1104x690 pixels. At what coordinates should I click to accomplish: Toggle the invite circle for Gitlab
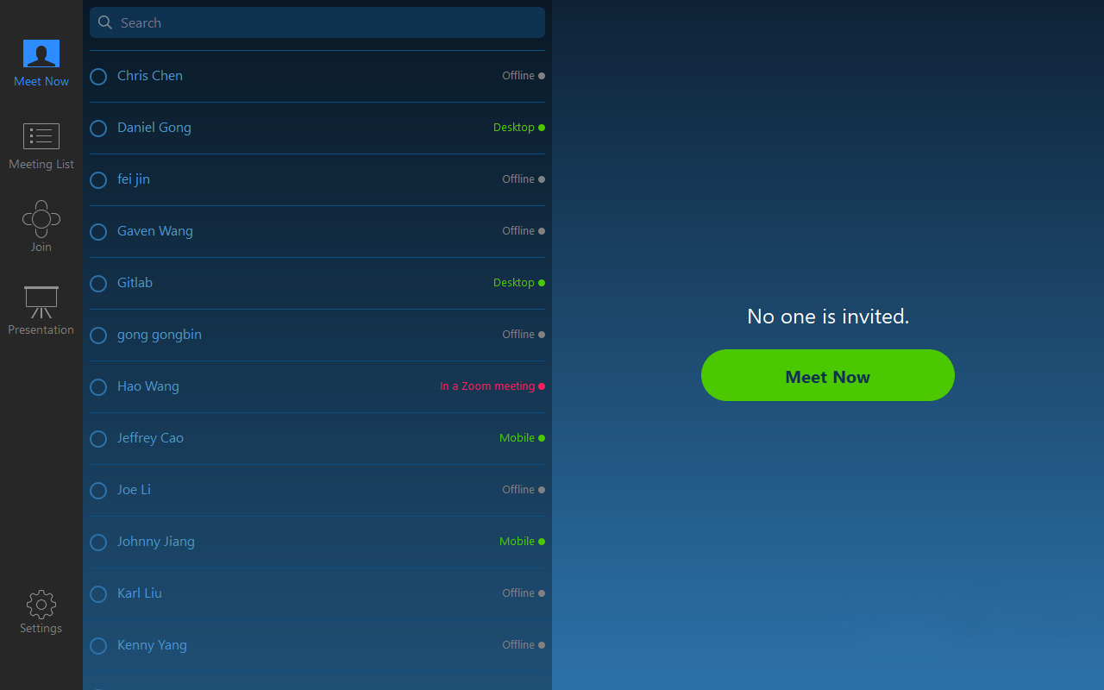pos(98,284)
